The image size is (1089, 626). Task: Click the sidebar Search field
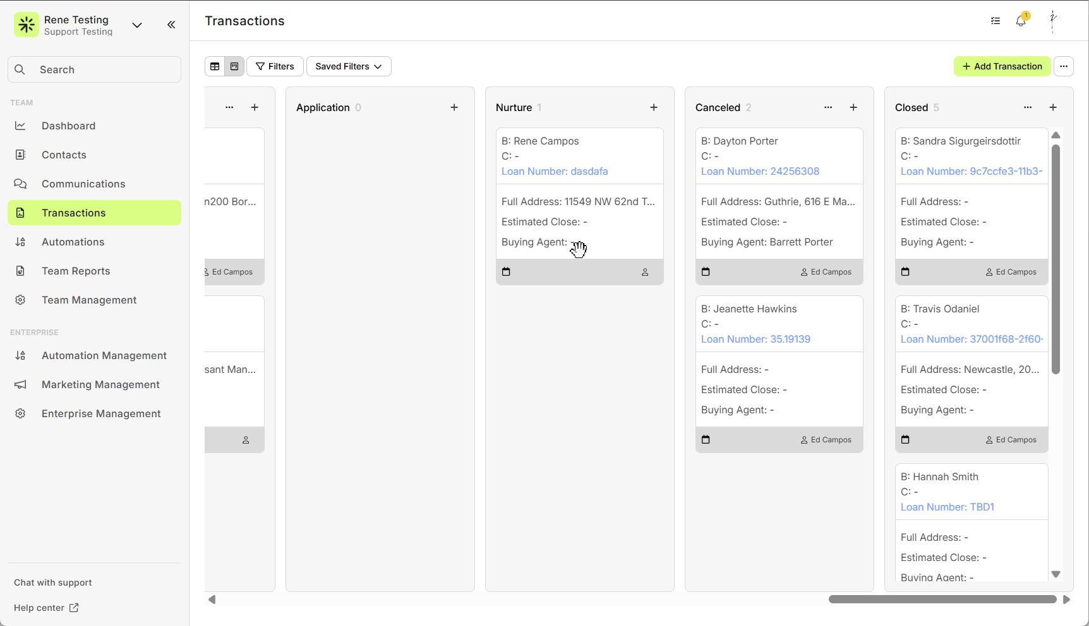(95, 69)
